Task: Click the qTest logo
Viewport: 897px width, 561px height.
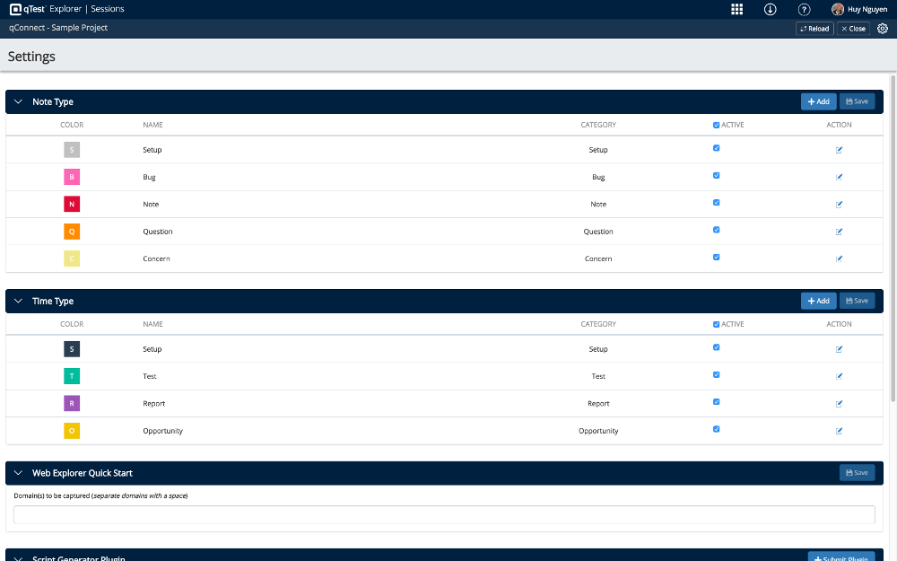Action: (27, 9)
